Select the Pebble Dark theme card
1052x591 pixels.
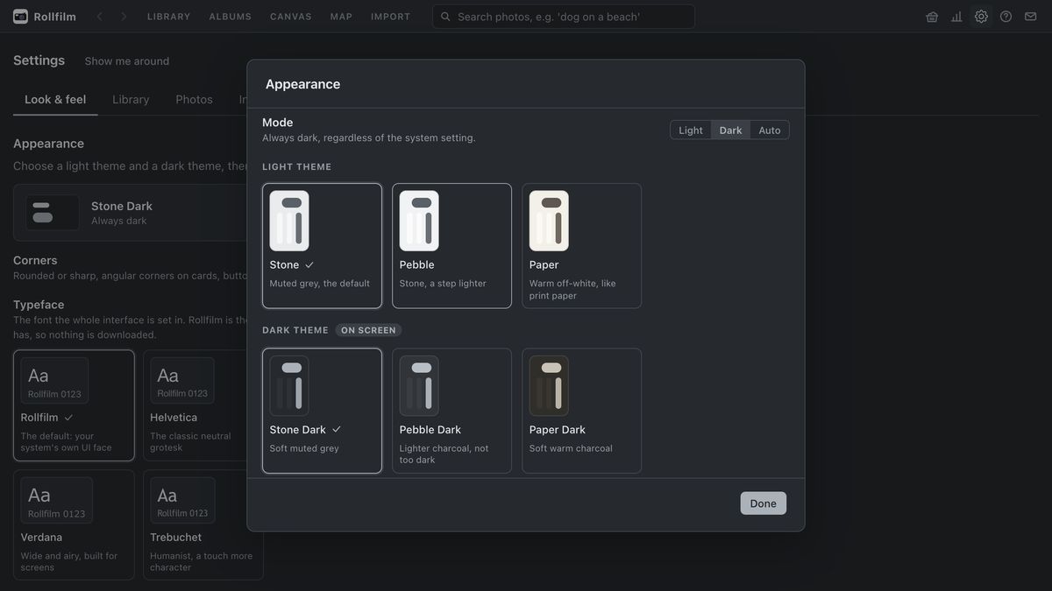point(451,411)
